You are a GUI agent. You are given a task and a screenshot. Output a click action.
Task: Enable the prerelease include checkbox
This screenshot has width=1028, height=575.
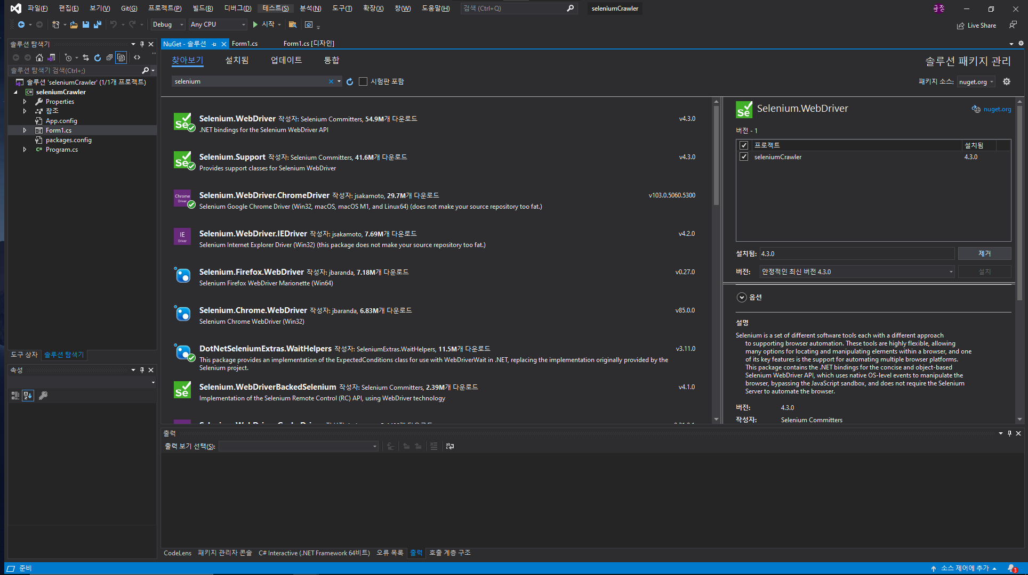364,81
